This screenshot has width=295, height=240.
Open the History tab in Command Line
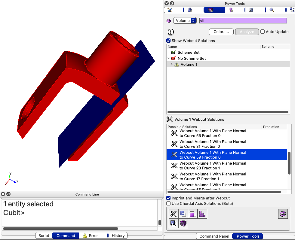pos(118,235)
